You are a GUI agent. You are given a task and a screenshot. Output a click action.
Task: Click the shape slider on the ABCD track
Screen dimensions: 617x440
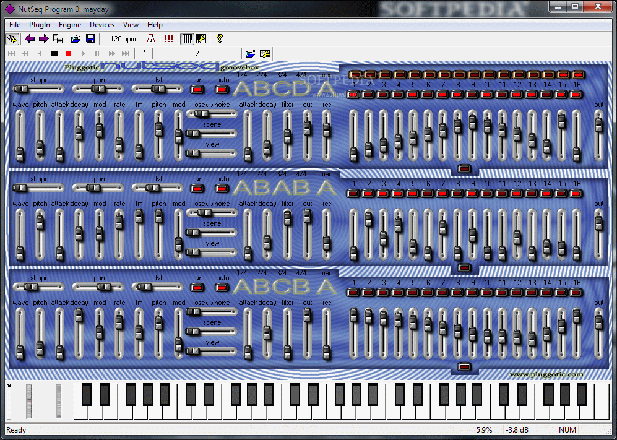point(38,89)
